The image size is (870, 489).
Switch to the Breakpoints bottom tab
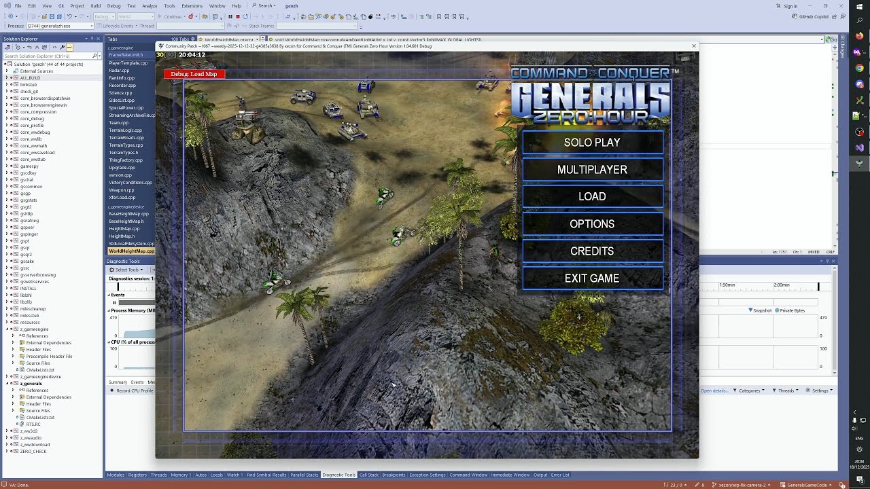(x=394, y=475)
